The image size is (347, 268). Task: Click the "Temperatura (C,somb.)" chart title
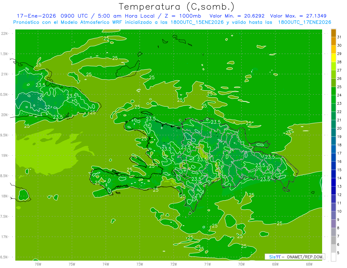(177, 6)
